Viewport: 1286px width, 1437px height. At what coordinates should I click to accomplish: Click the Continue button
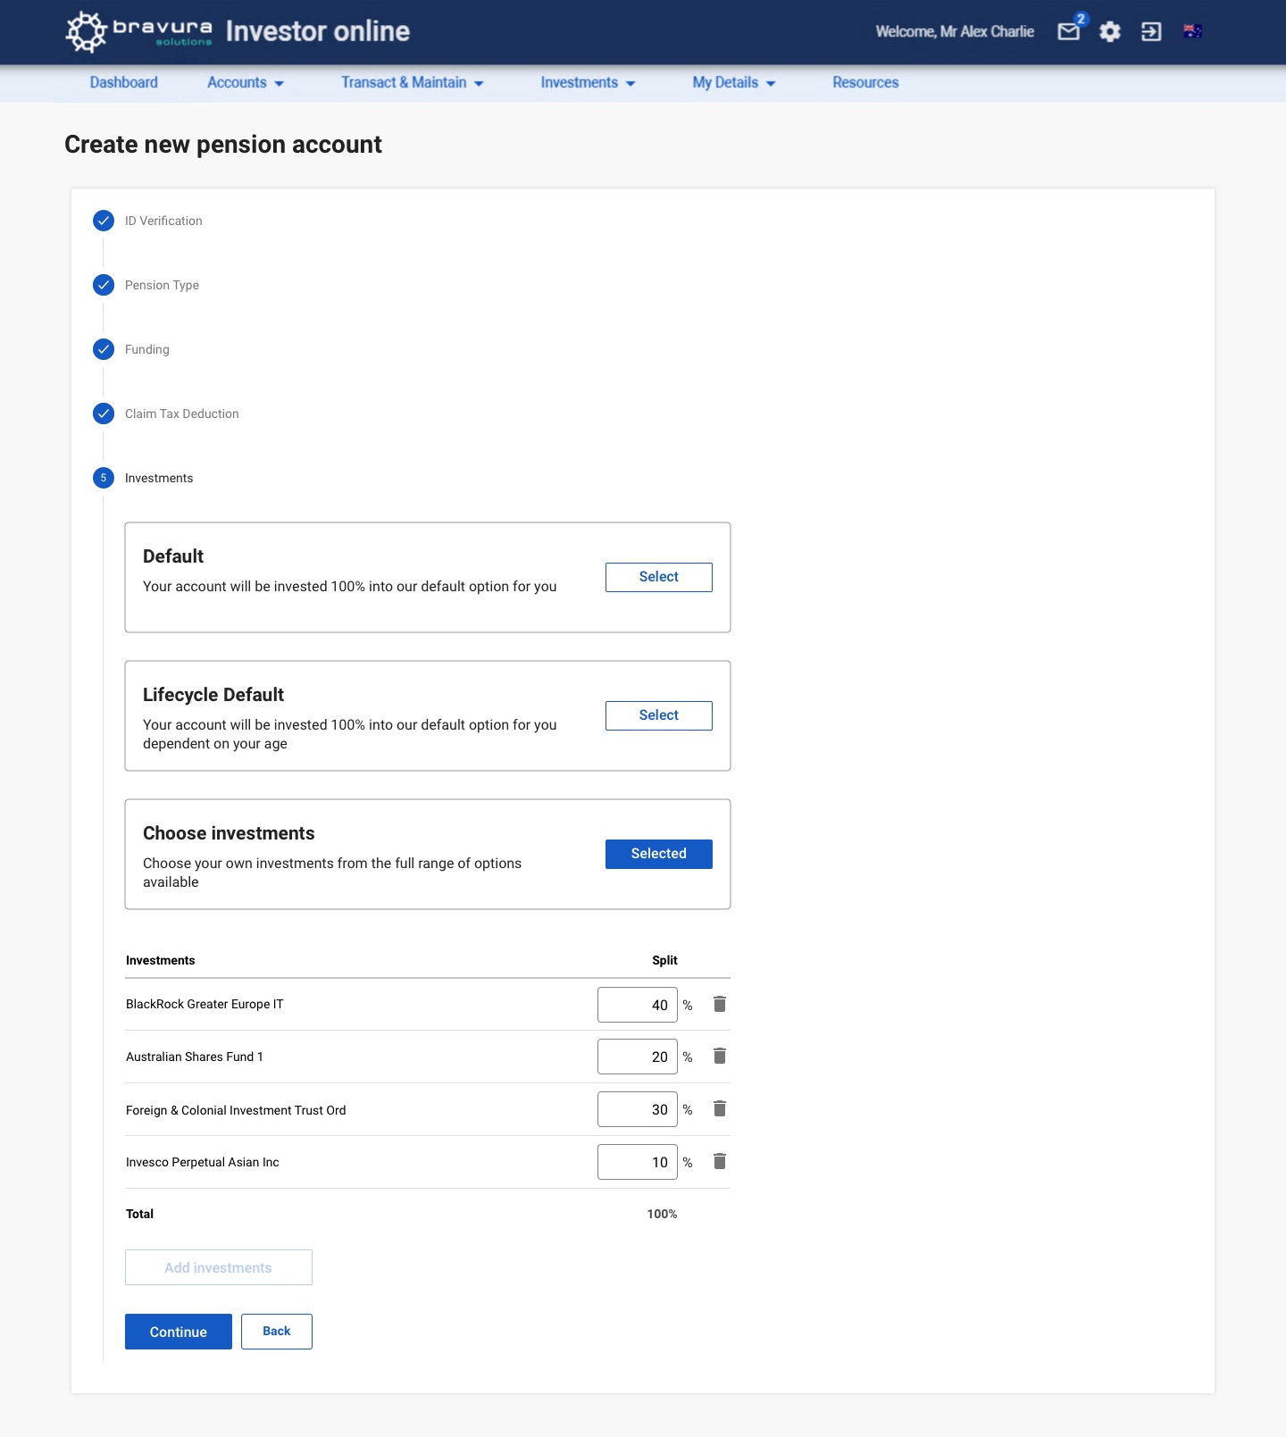[x=179, y=1332]
